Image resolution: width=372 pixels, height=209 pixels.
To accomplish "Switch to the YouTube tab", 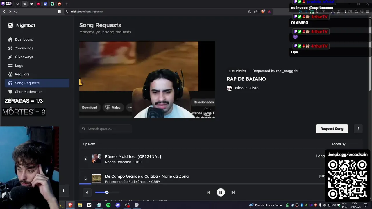I will coord(38,4).
